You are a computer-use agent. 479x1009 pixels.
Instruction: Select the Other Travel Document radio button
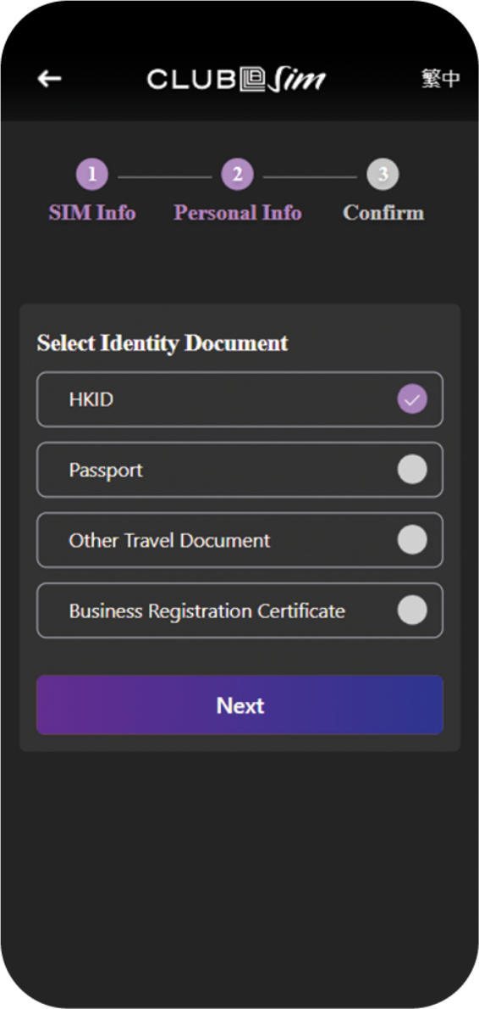412,540
